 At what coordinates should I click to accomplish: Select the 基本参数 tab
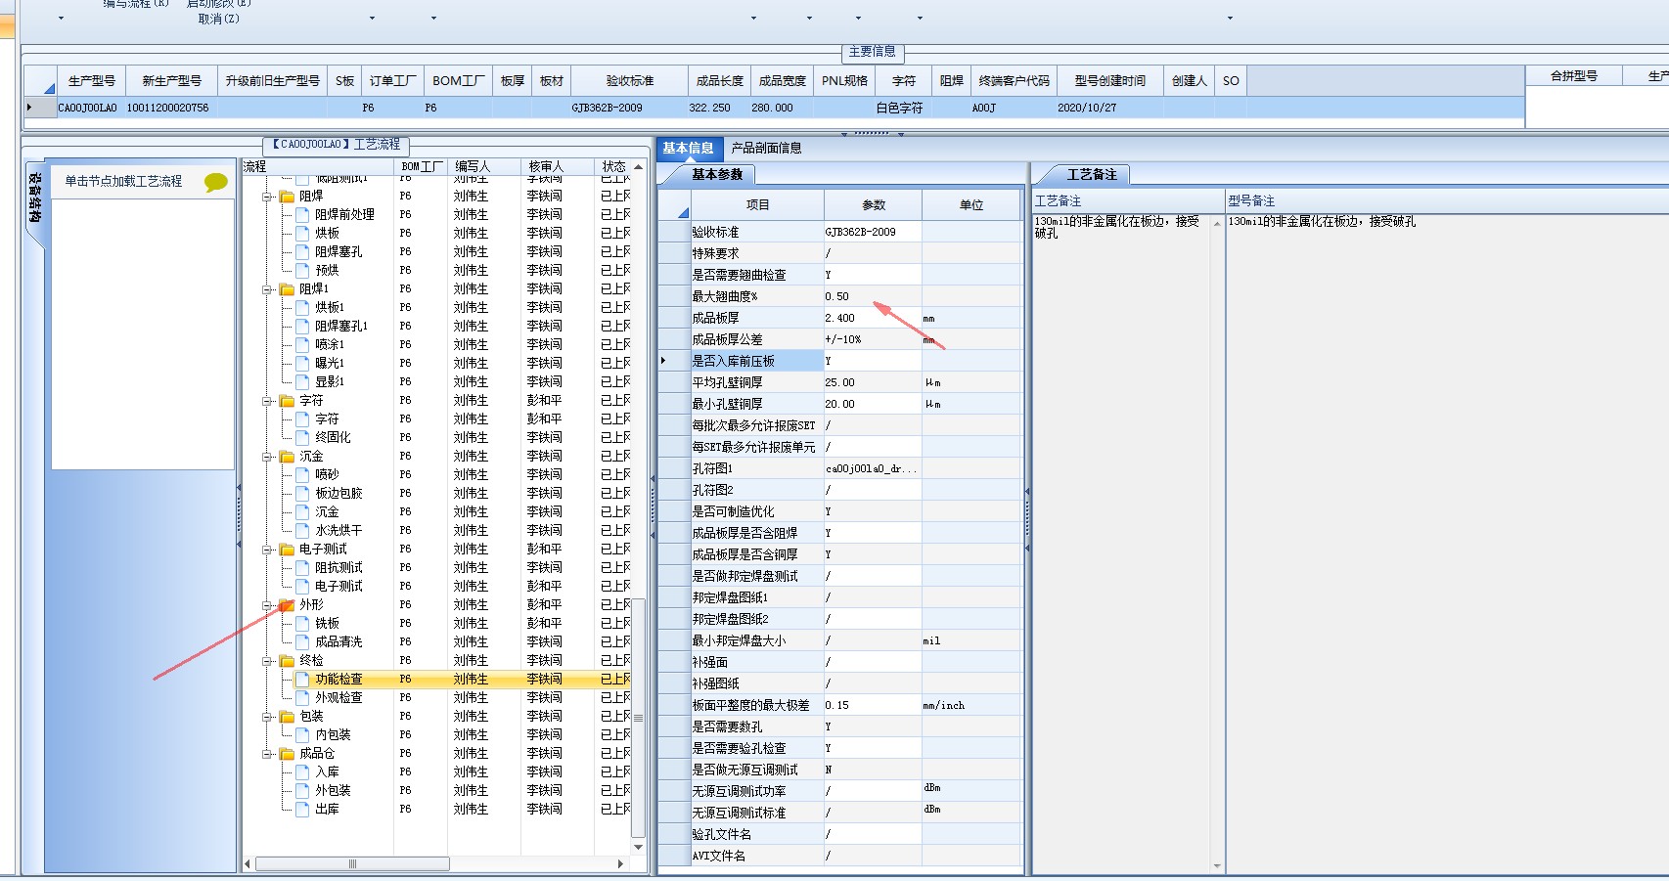click(717, 175)
